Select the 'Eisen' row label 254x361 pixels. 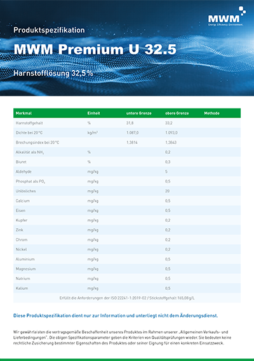click(x=20, y=210)
